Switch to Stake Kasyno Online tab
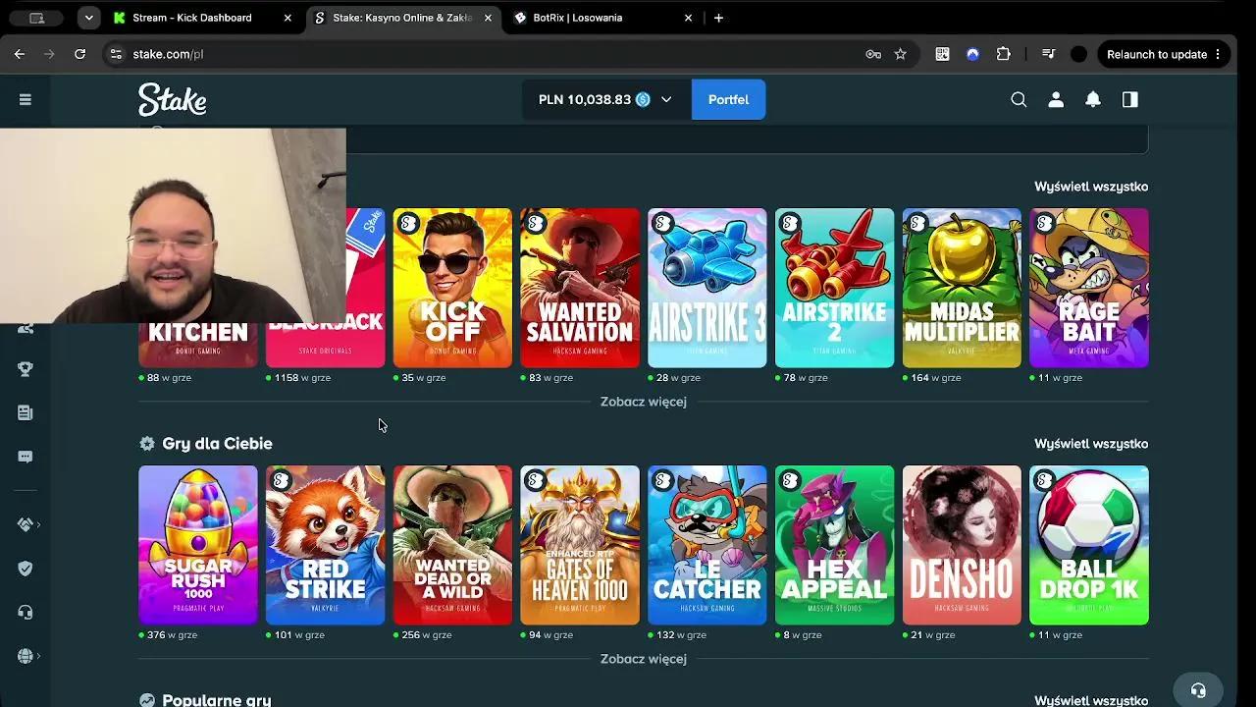Screen dimensions: 1256x707 (x=402, y=18)
